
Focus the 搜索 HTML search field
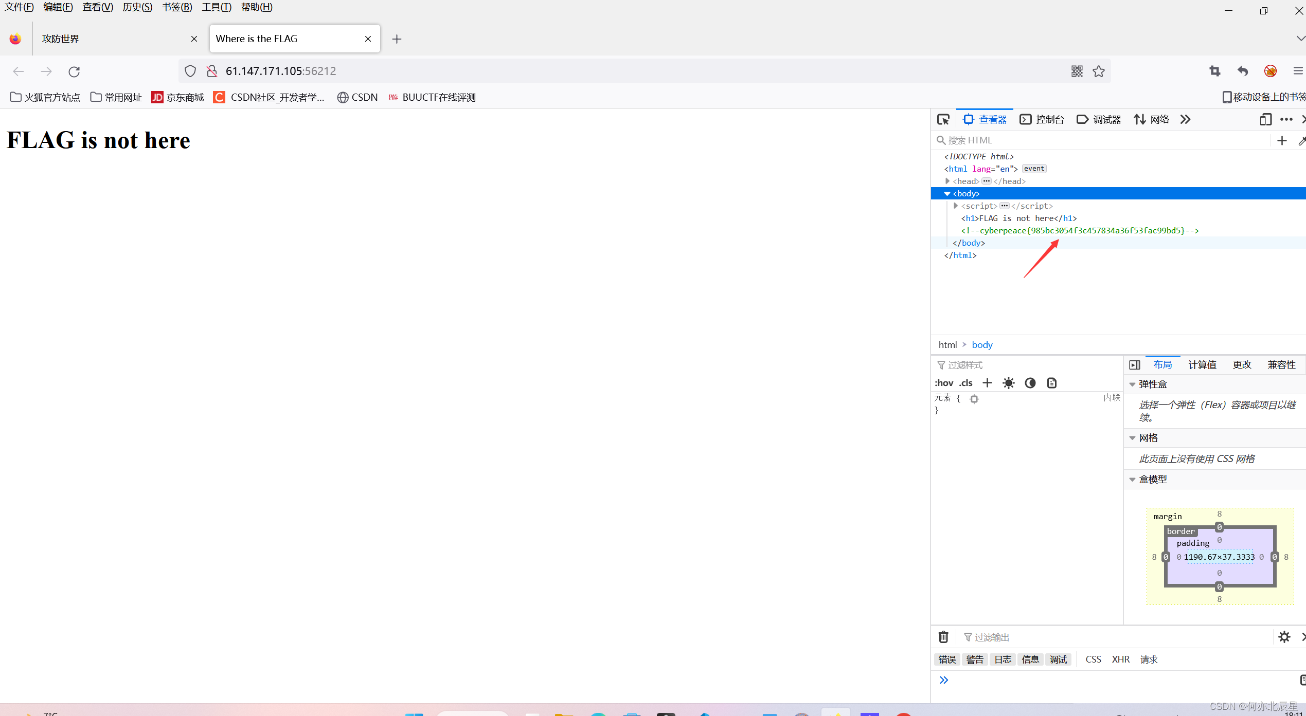point(1101,140)
